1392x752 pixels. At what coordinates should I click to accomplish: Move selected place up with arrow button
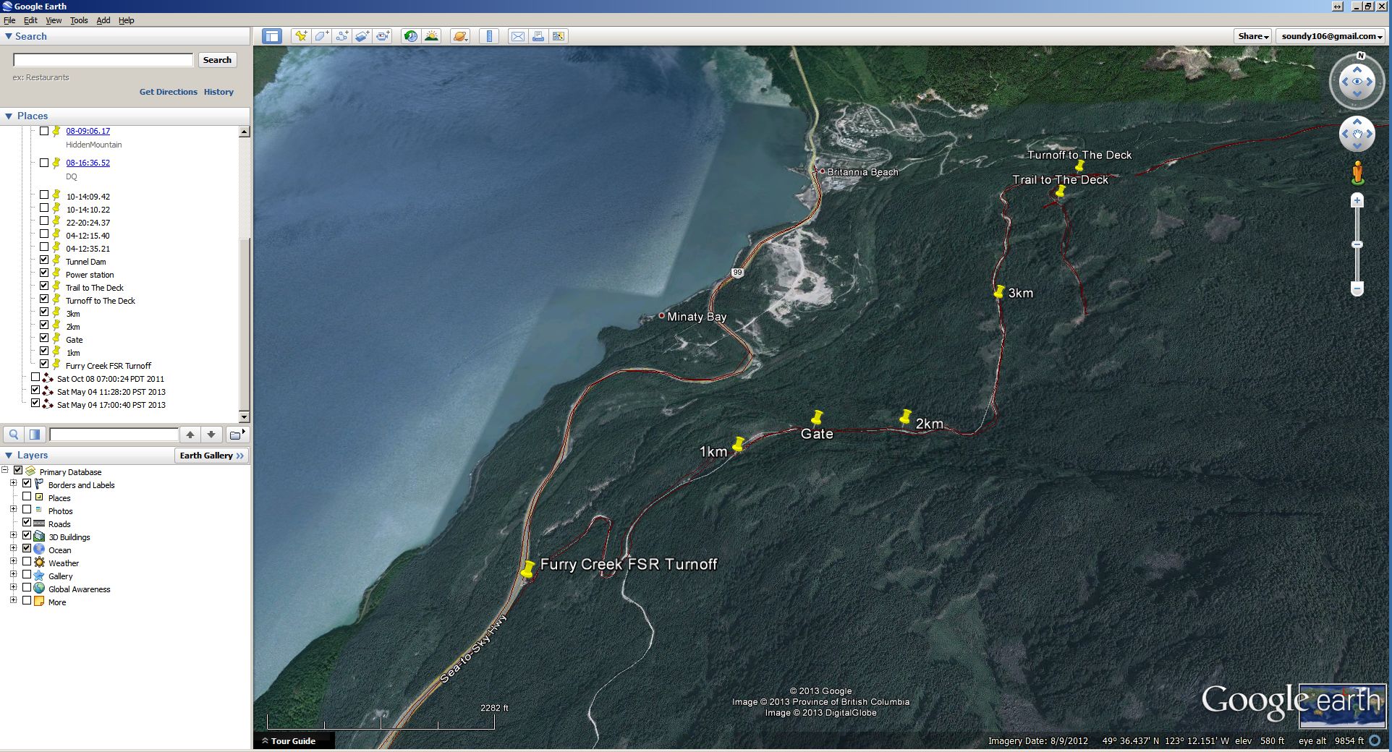click(190, 435)
